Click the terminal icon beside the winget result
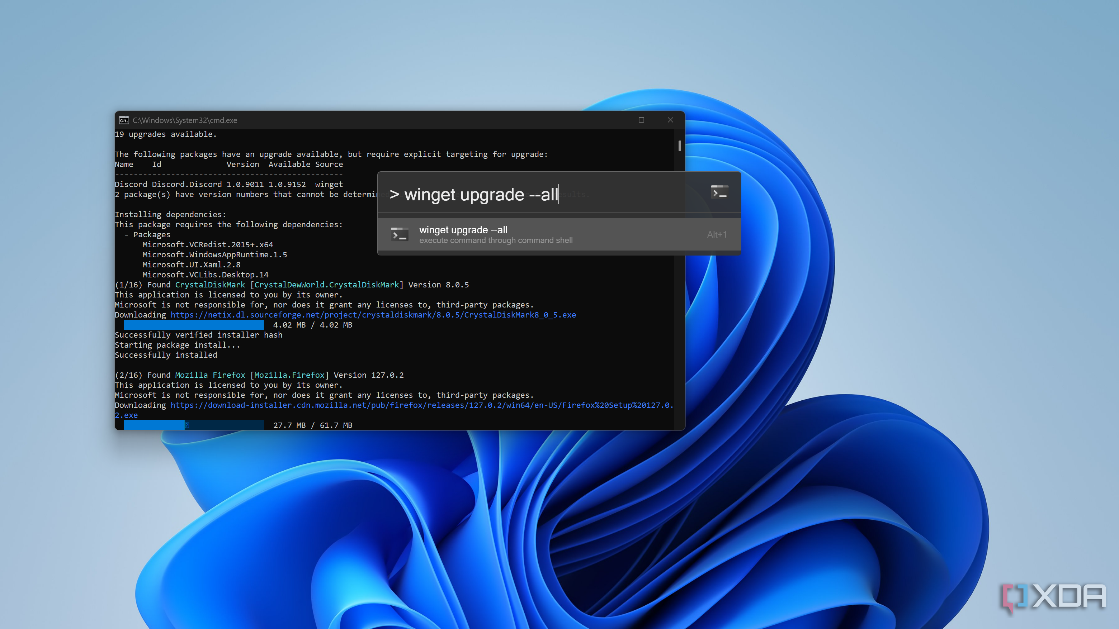 point(399,234)
